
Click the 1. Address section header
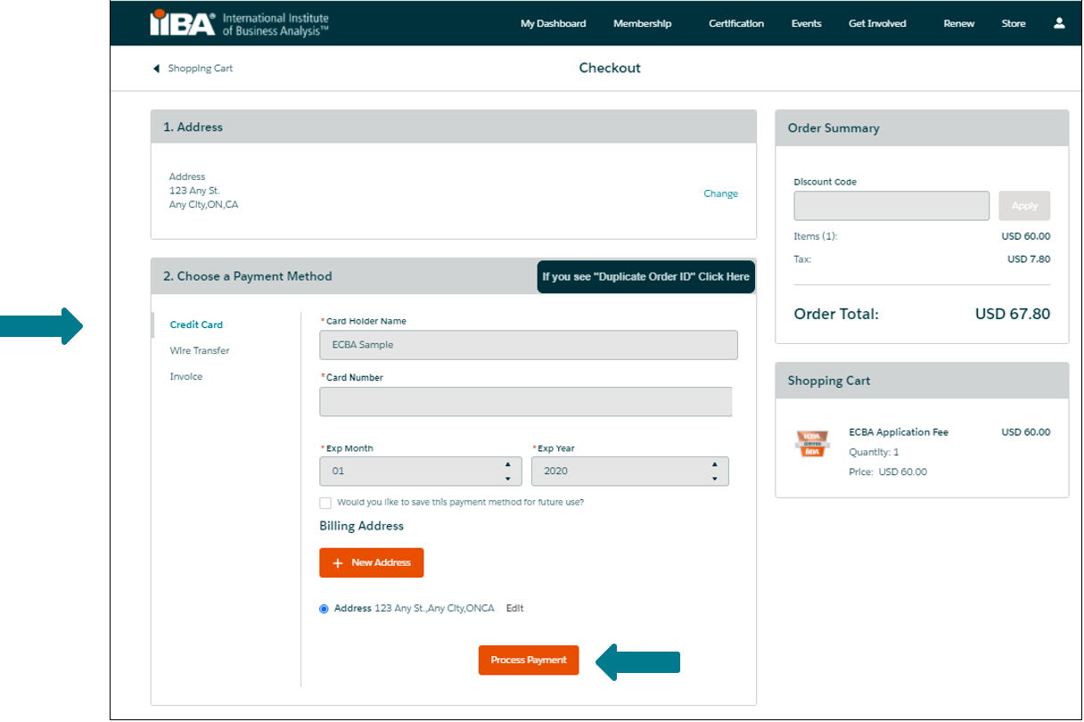(x=454, y=127)
